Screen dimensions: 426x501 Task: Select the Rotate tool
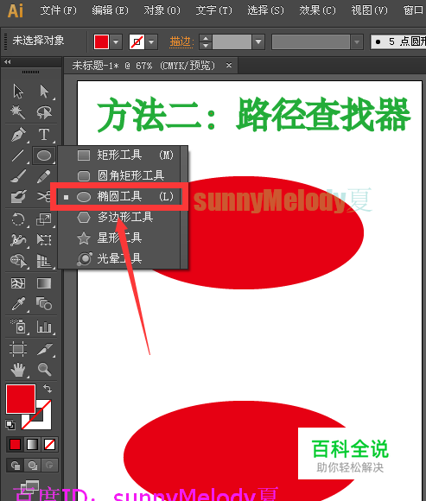[18, 219]
